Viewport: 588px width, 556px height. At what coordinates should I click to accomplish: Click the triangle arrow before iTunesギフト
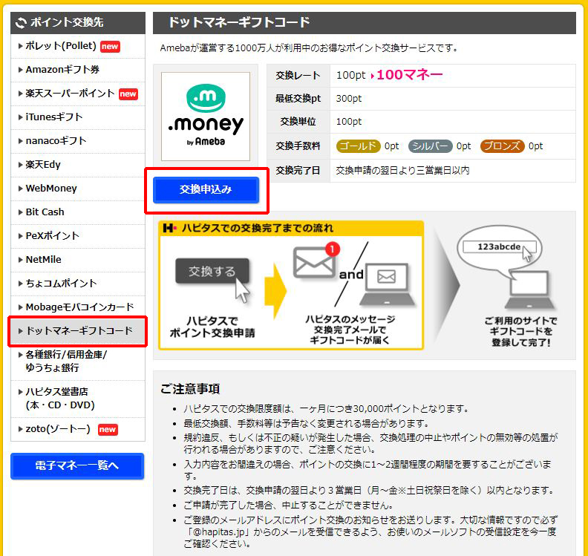(x=21, y=117)
